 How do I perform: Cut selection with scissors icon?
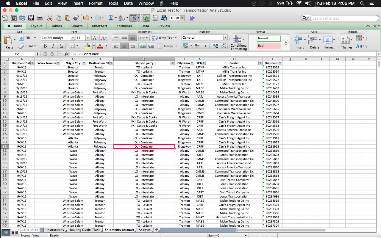point(50,18)
